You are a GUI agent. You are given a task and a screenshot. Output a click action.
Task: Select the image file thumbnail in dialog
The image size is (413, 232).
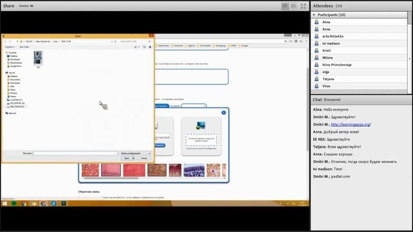[38, 58]
